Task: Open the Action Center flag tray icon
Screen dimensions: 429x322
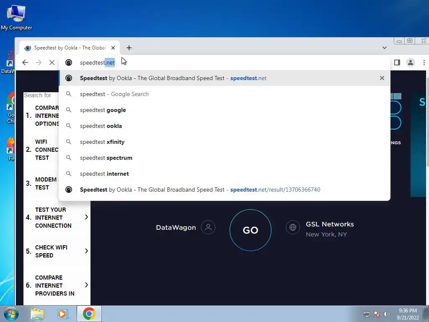Action: pyautogui.click(x=377, y=314)
